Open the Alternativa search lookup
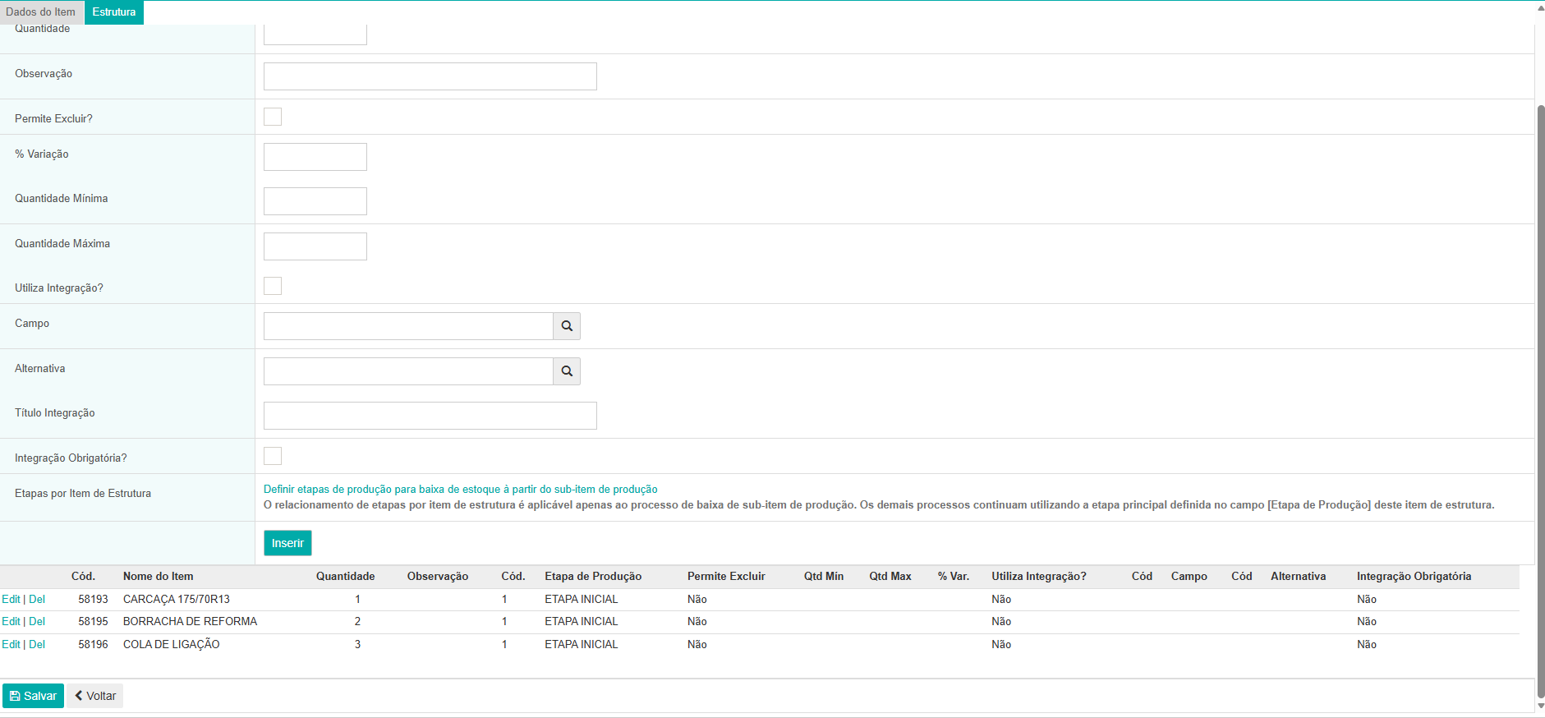 567,371
